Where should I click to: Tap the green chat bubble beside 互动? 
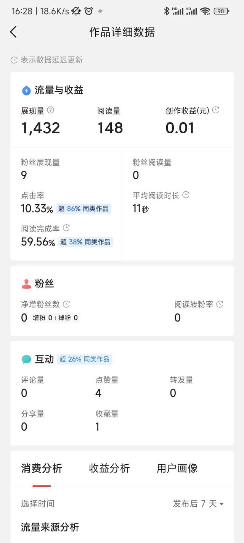(25, 359)
